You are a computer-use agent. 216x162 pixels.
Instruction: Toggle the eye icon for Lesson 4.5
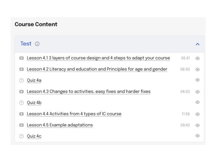(197, 125)
